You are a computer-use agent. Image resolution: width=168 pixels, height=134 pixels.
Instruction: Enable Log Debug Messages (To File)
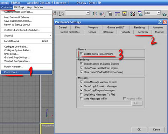pyautogui.click(x=81, y=94)
